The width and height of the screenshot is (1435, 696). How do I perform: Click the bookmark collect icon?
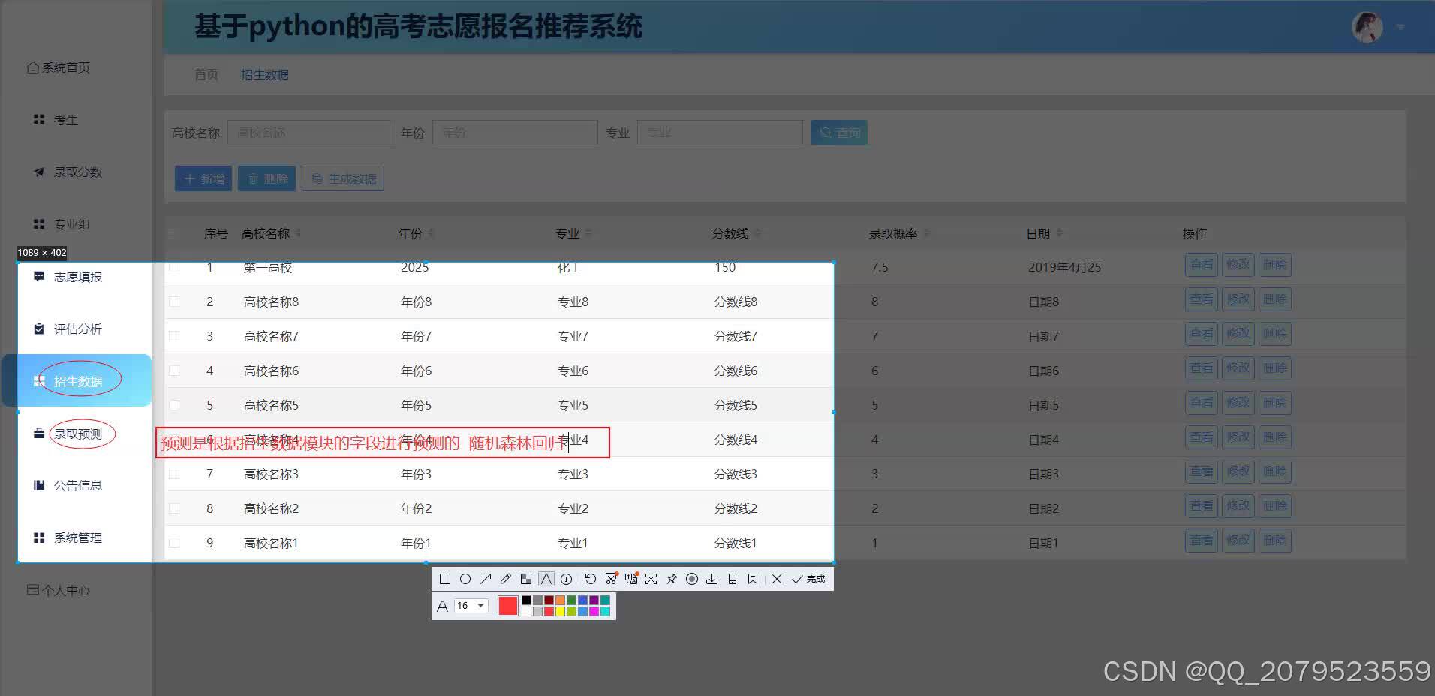click(x=753, y=579)
